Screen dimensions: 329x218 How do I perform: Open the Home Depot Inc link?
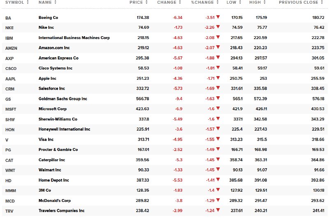pyautogui.click(x=54, y=180)
